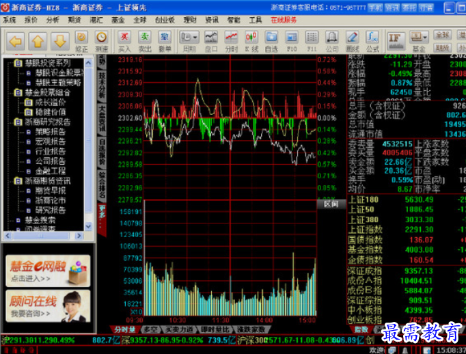Open the 期货 menu
466x354 pixels.
pos(74,20)
